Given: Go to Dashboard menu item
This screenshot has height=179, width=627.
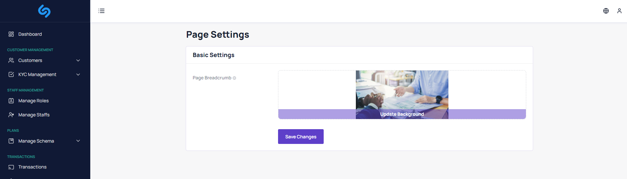Looking at the screenshot, I should click(x=30, y=34).
